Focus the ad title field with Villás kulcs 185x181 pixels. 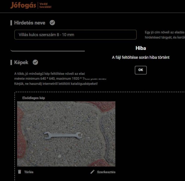[75, 34]
